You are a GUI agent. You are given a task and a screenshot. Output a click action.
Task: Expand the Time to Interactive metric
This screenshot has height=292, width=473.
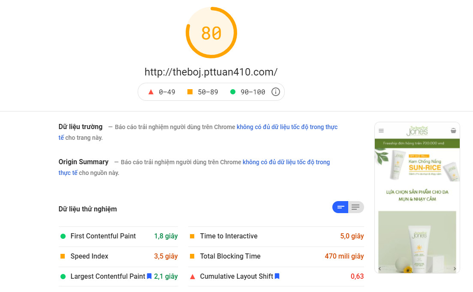229,236
